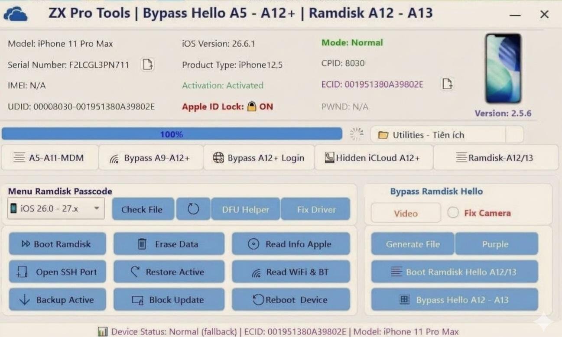Viewport: 562px width, 337px height.
Task: Enable the Fix Camera radio option
Action: click(453, 213)
